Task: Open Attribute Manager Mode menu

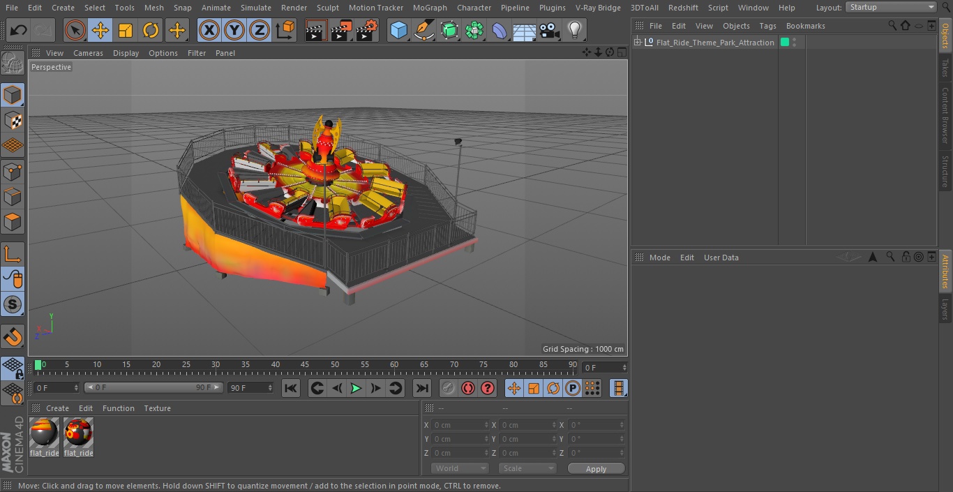Action: [659, 258]
